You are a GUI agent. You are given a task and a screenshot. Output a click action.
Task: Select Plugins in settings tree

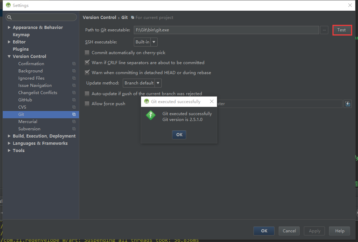point(21,49)
